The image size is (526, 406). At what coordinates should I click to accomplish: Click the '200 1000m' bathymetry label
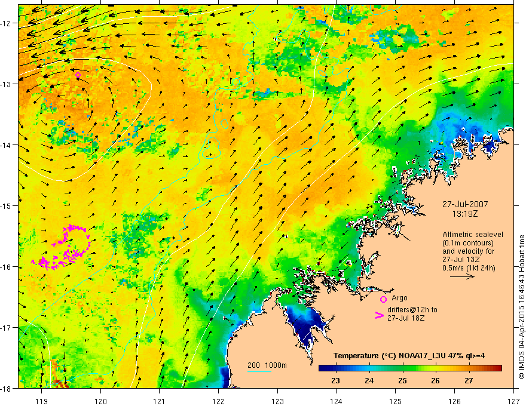tap(267, 365)
